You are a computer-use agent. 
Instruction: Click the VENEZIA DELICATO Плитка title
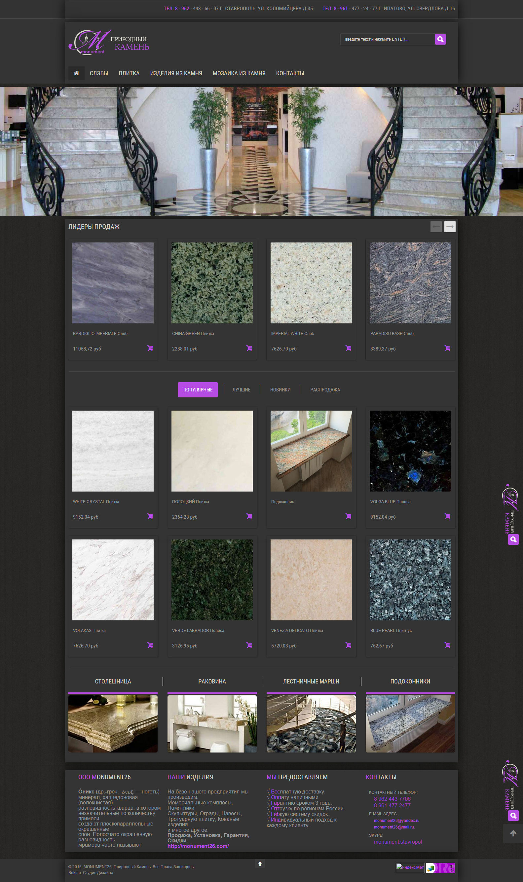tap(297, 630)
